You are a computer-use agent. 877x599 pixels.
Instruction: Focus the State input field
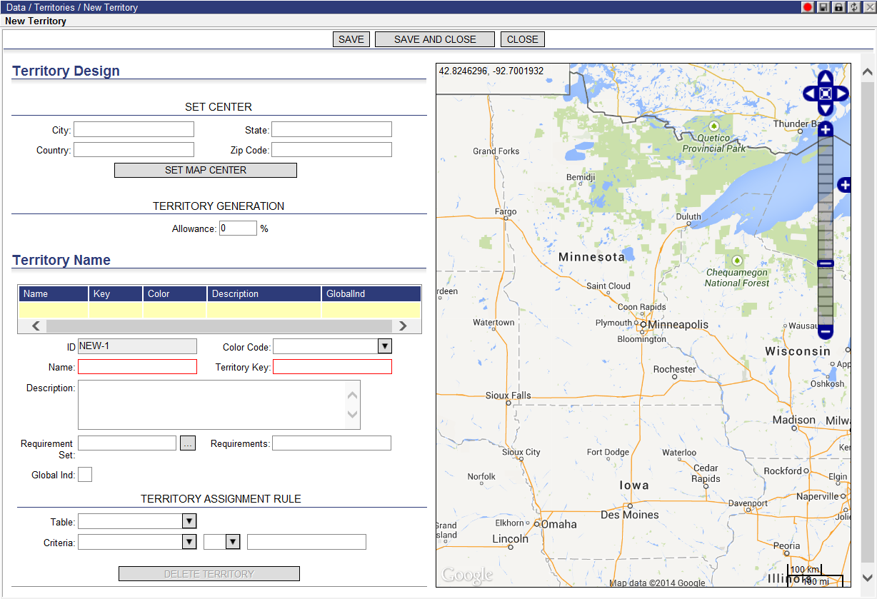pyautogui.click(x=332, y=129)
